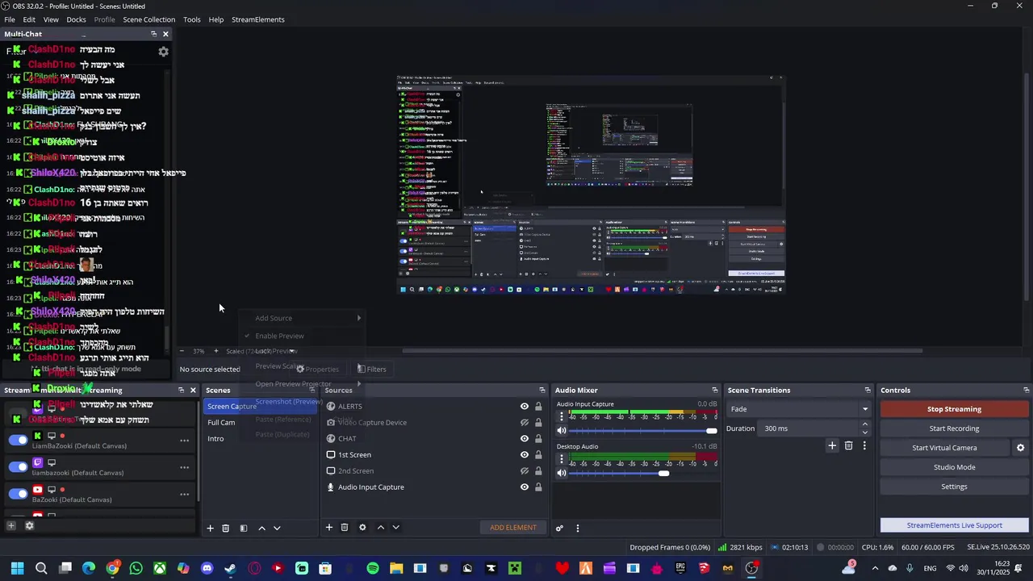Move scene up in Scenes list
Image resolution: width=1033 pixels, height=581 pixels.
pos(261,528)
